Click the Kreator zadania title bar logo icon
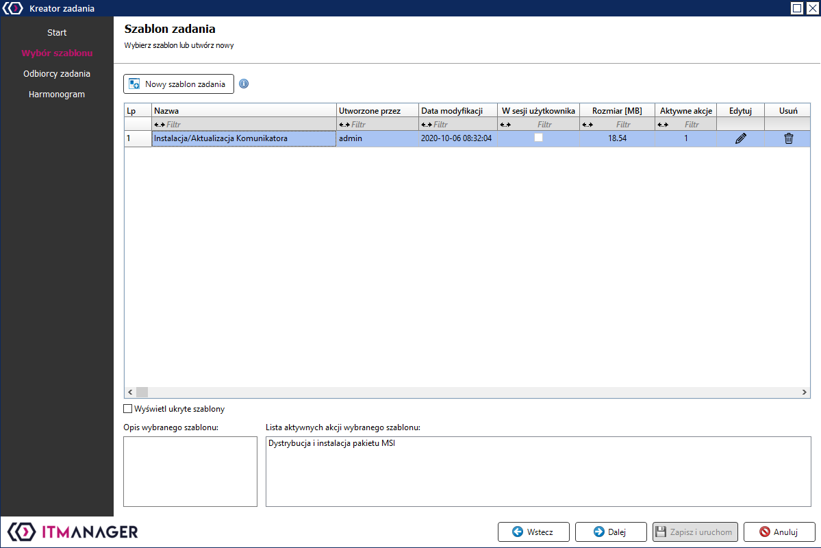Screen dimensions: 821x548 pos(13,8)
